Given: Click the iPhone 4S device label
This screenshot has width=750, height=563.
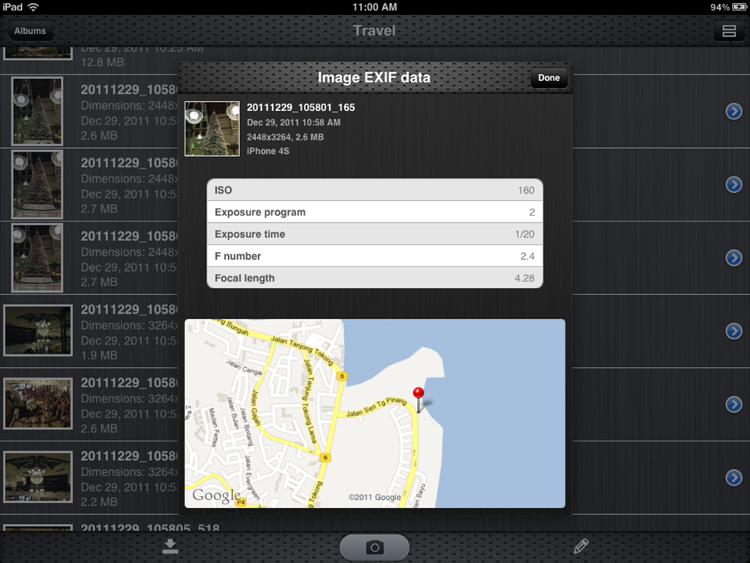Looking at the screenshot, I should tap(268, 151).
